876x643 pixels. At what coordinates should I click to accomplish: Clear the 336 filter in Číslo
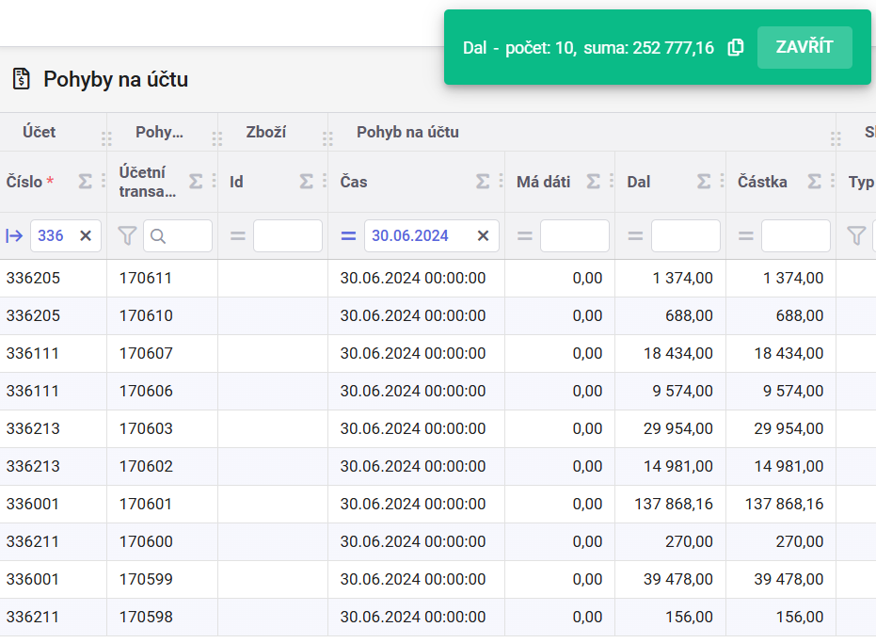click(86, 236)
